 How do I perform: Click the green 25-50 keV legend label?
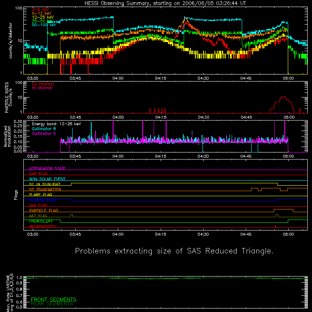click(x=43, y=21)
